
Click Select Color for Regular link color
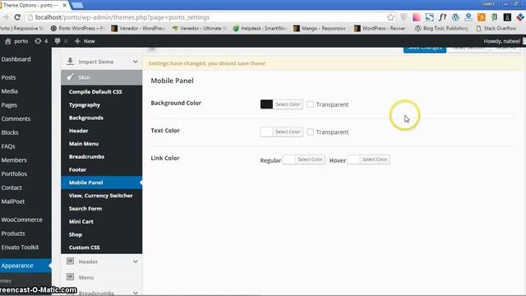(x=310, y=160)
